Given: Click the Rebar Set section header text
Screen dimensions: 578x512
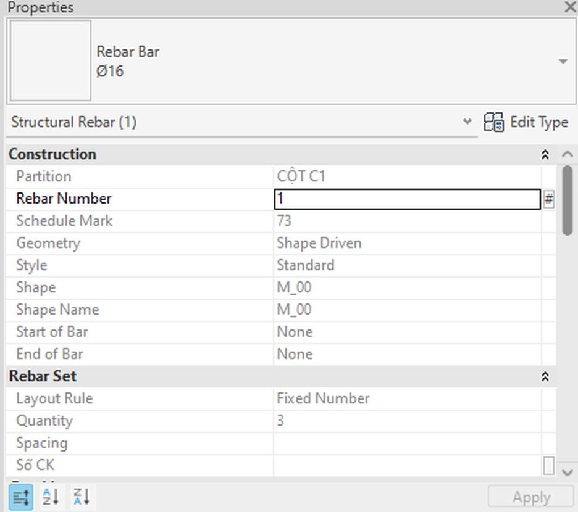Looking at the screenshot, I should click(43, 376).
